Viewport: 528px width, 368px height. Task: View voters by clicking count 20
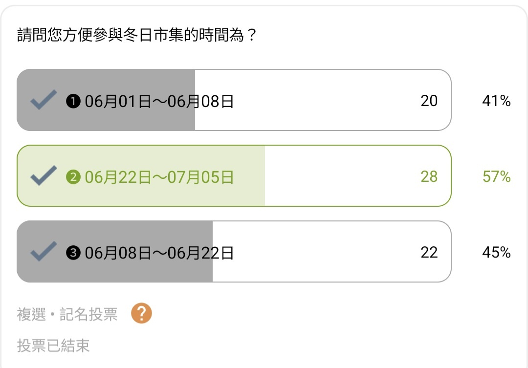click(429, 101)
